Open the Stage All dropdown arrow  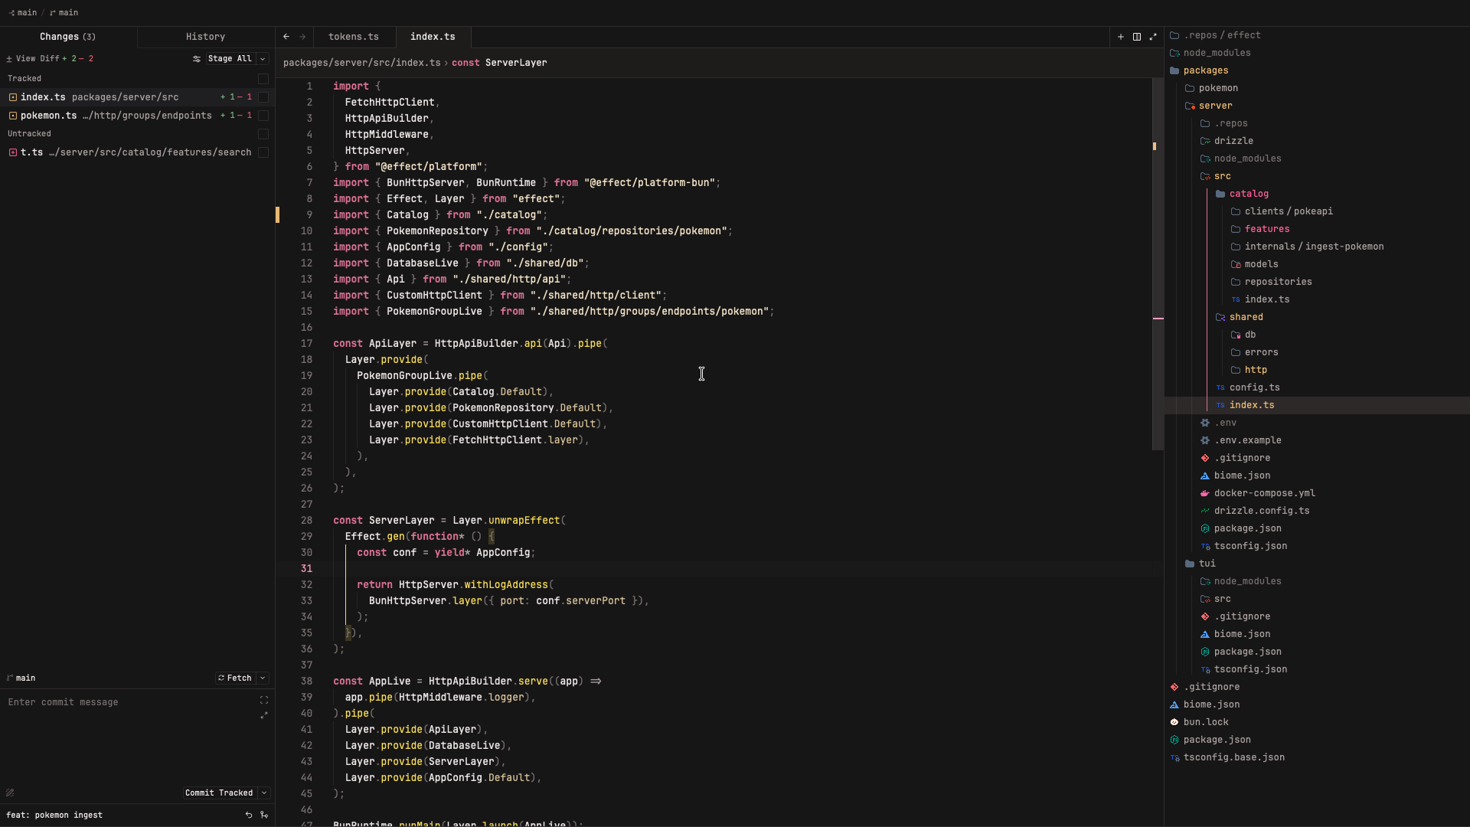263,59
